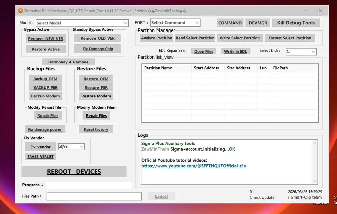This screenshot has height=214, width=337.
Task: Click Harmoney 4 Remove button
Action: click(68, 62)
